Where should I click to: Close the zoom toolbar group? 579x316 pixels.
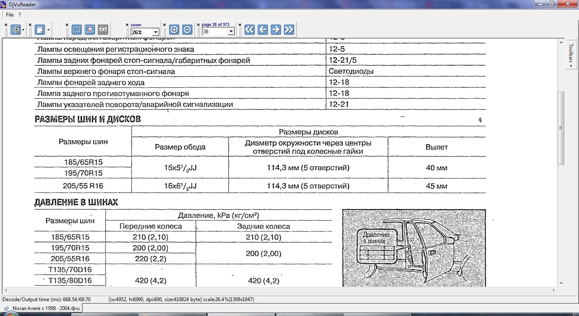[128, 25]
